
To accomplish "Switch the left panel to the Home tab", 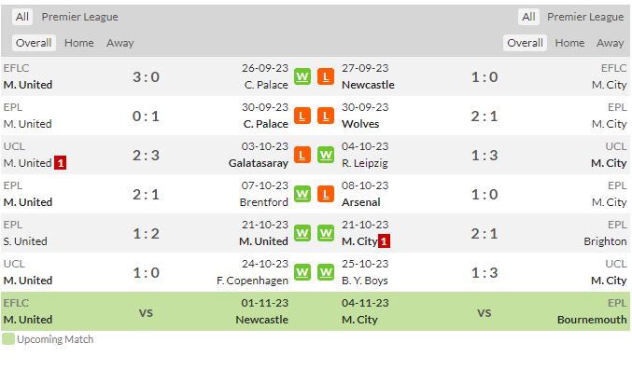I will tap(79, 43).
